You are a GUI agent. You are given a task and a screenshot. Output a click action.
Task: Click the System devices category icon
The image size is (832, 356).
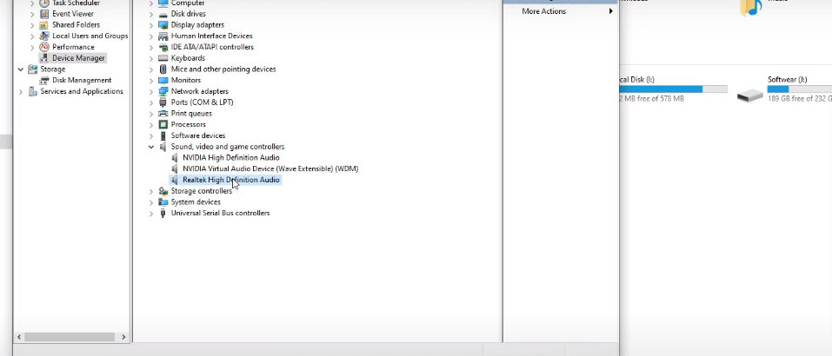[163, 202]
